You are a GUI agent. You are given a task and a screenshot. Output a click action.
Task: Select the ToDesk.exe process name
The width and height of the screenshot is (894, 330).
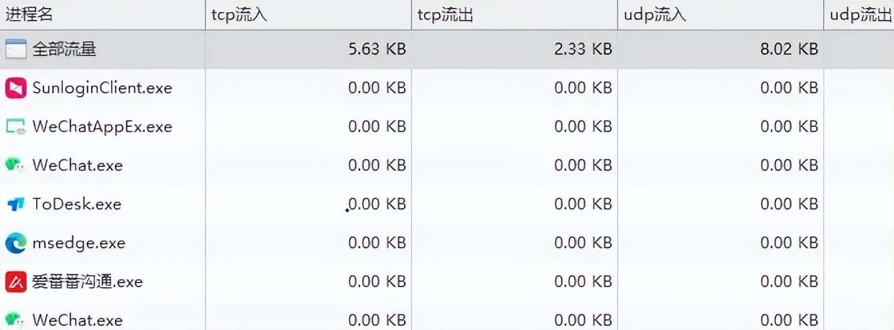(77, 204)
